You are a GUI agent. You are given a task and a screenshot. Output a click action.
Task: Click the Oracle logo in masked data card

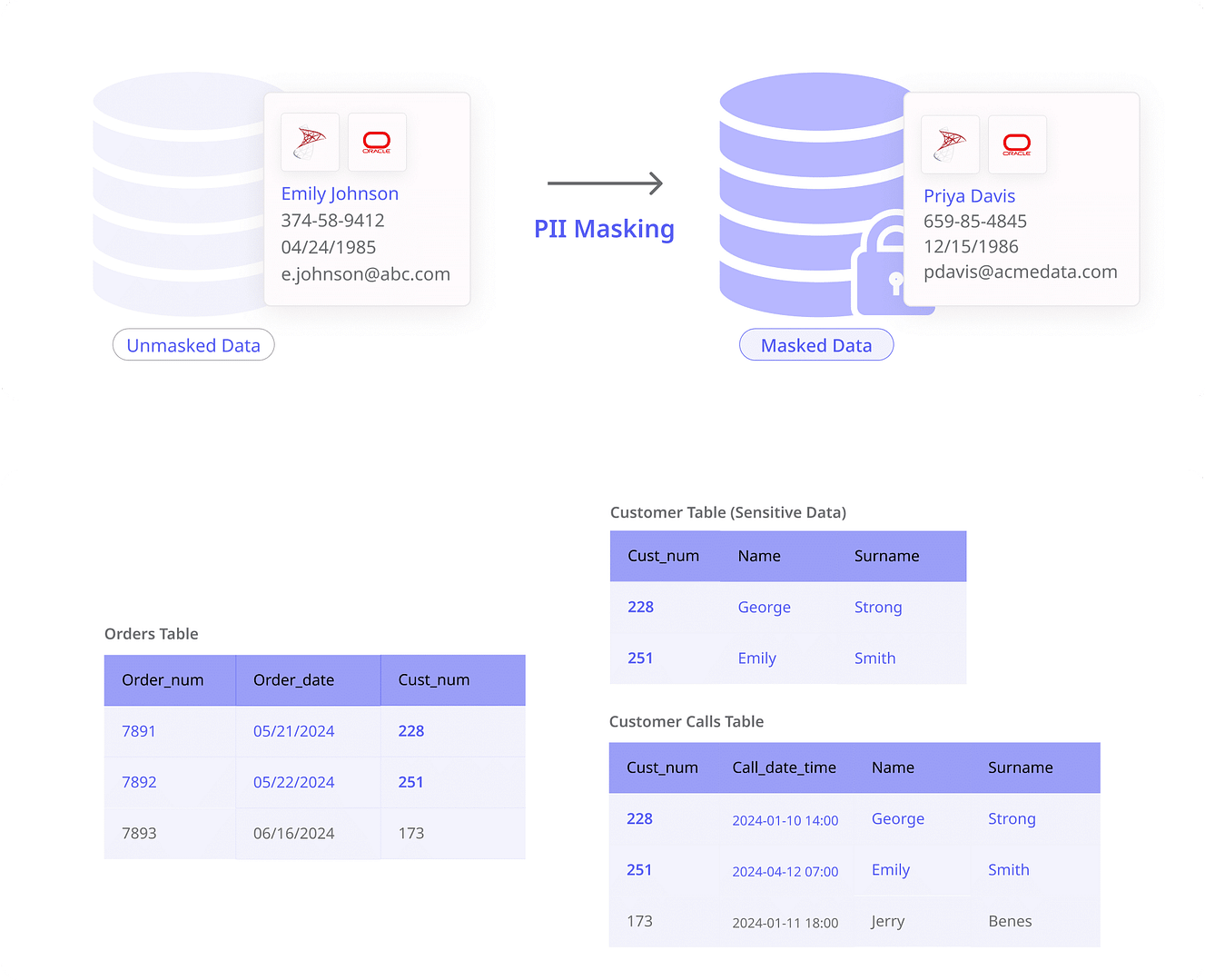1017,144
